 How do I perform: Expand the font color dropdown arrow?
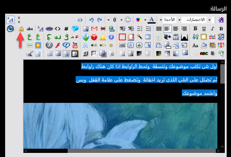click(145, 20)
